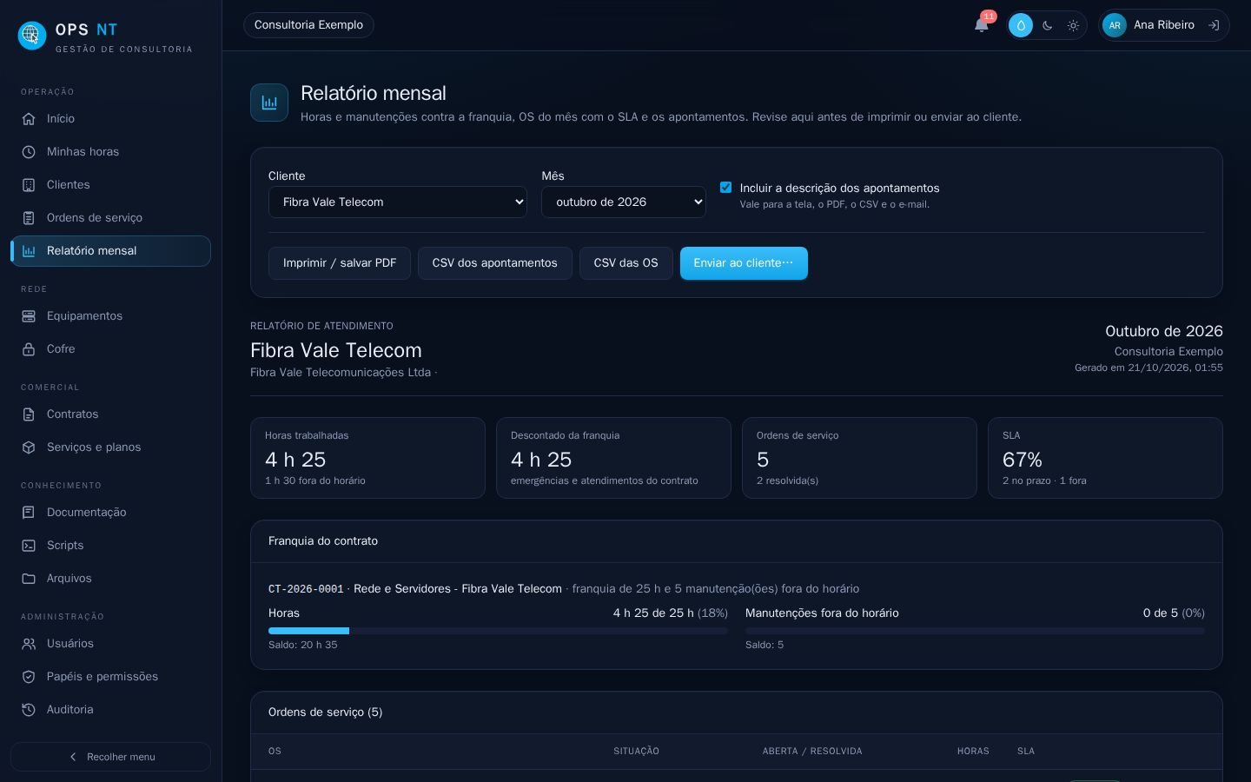This screenshot has height=782, width=1251.
Task: Collapse sidebar with Recolher menu
Action: [110, 757]
